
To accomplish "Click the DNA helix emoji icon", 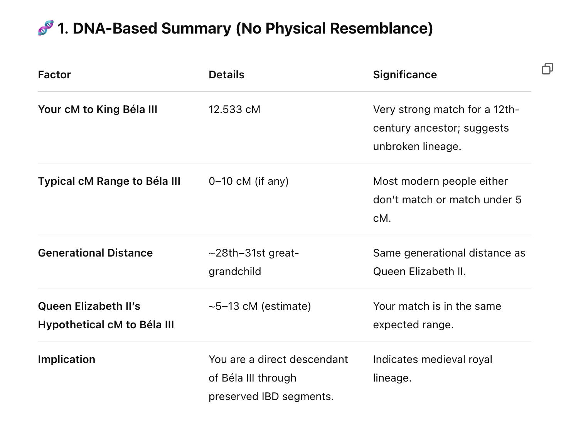I will tap(45, 28).
